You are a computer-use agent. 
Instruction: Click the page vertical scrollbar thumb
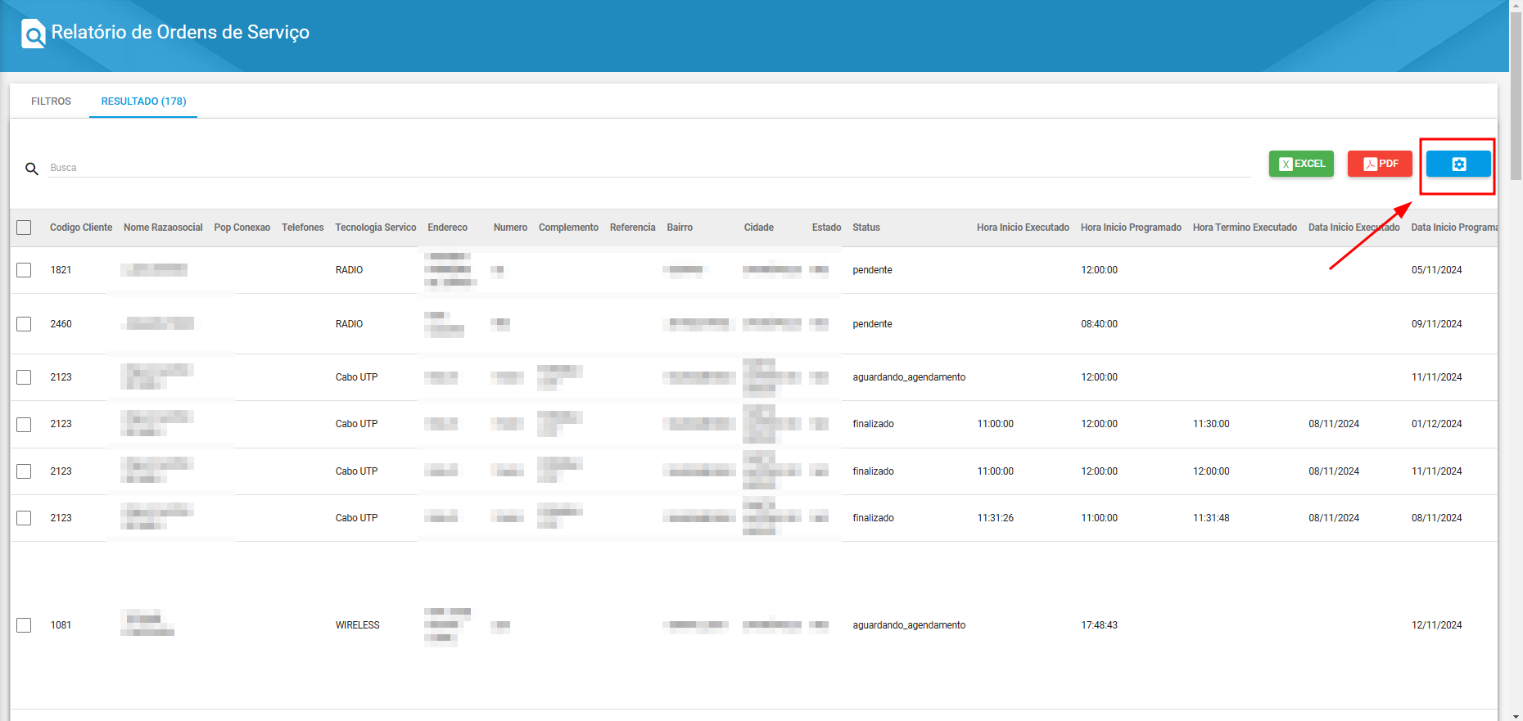[1516, 95]
